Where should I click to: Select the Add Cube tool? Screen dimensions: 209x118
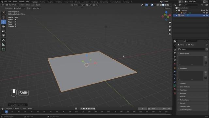click(x=4, y=49)
